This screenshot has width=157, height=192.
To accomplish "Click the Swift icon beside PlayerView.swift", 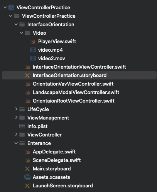I will tap(33, 42).
